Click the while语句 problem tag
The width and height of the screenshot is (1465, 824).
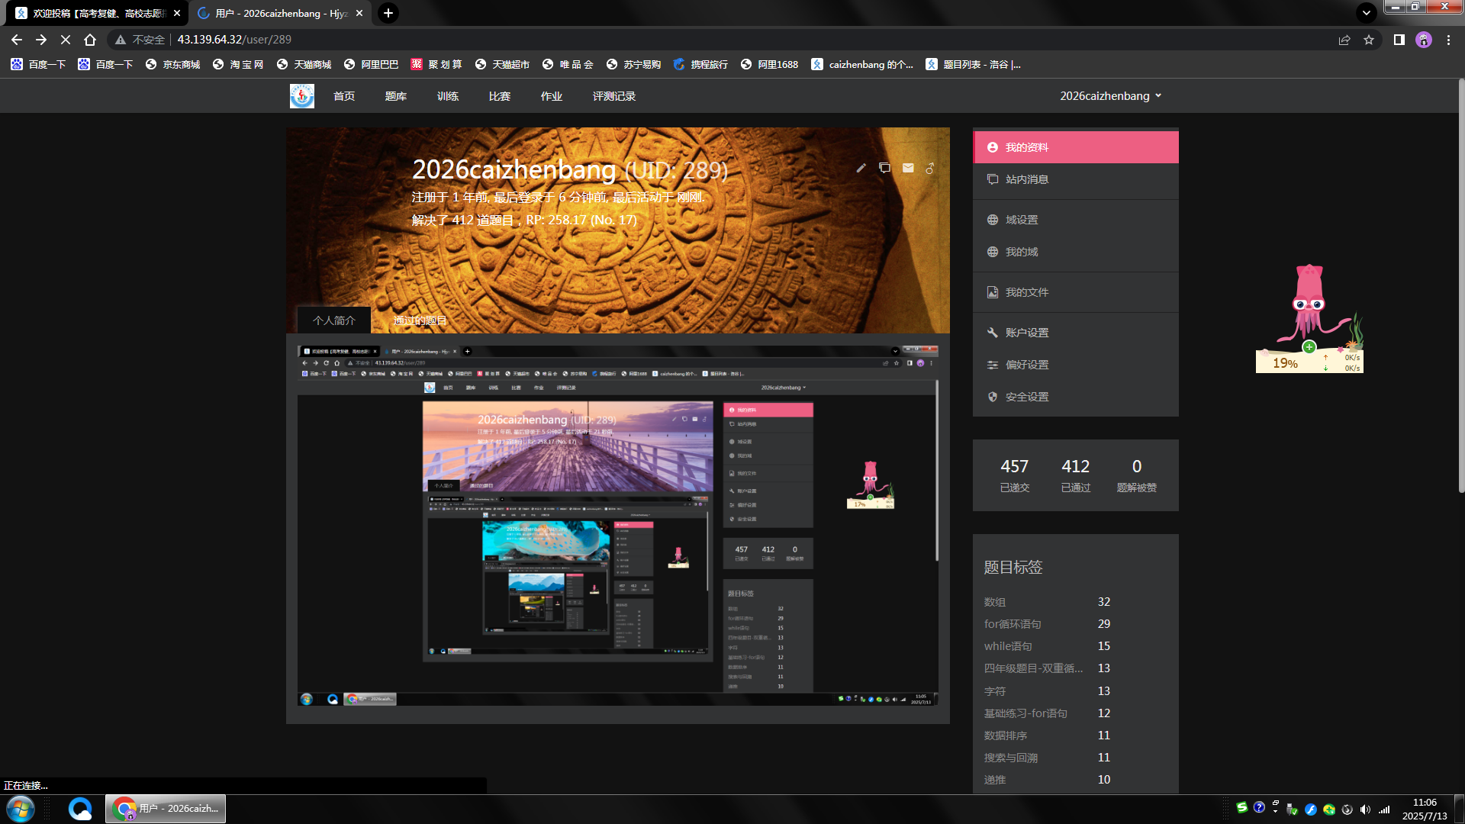click(x=1008, y=646)
